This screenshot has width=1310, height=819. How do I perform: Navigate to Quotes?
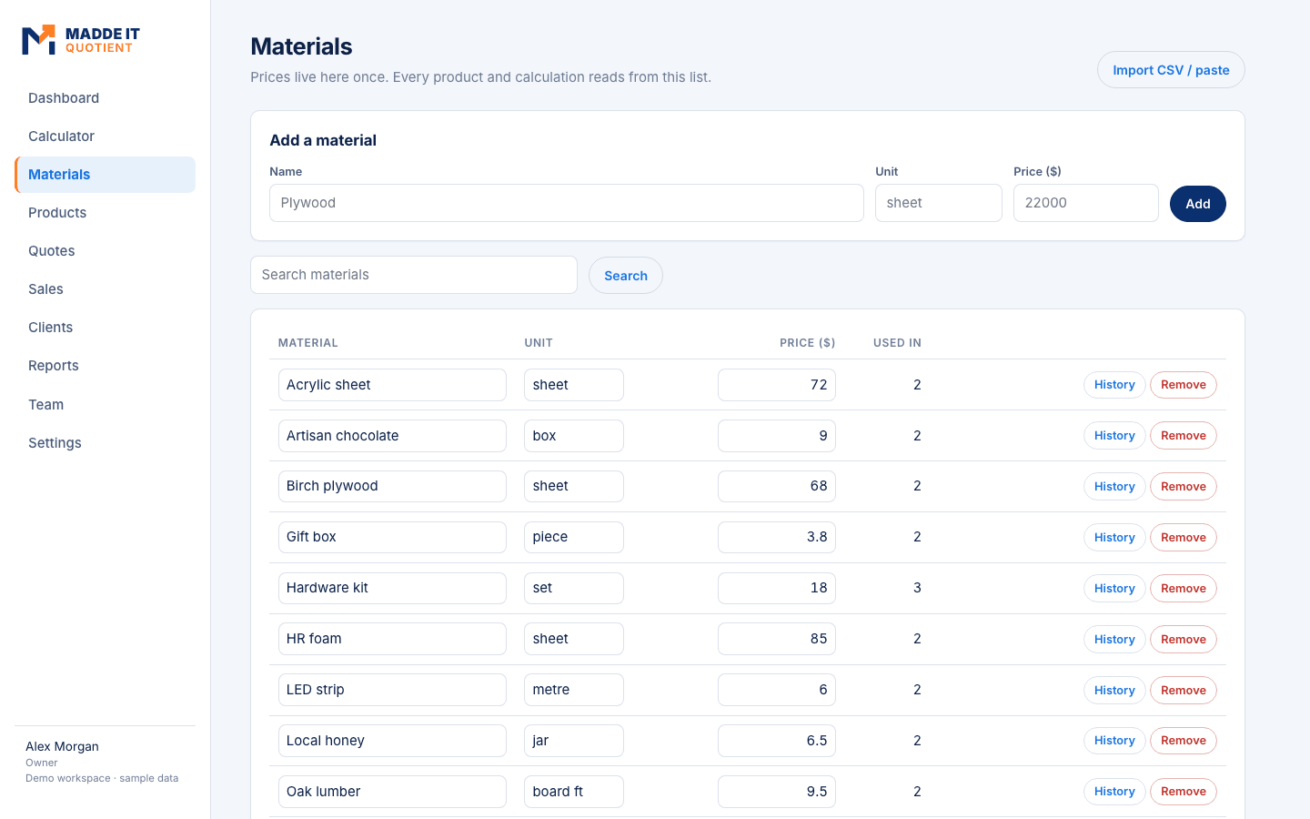pyautogui.click(x=105, y=251)
